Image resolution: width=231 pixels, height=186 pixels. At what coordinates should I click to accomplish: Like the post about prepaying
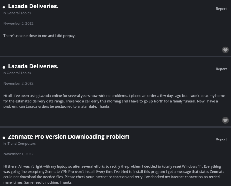[x=225, y=50]
